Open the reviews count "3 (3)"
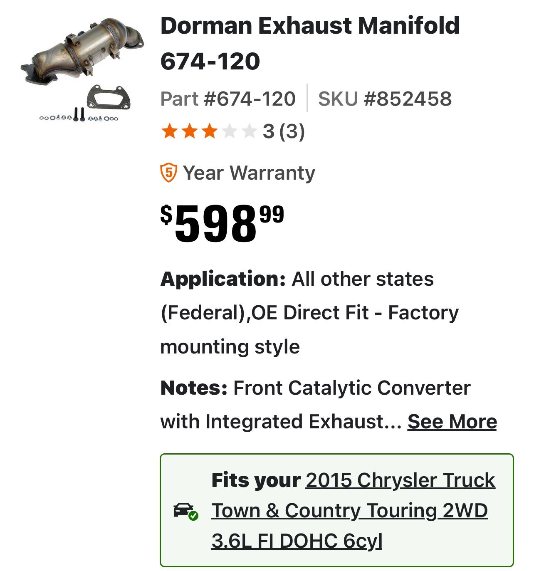 click(x=284, y=131)
